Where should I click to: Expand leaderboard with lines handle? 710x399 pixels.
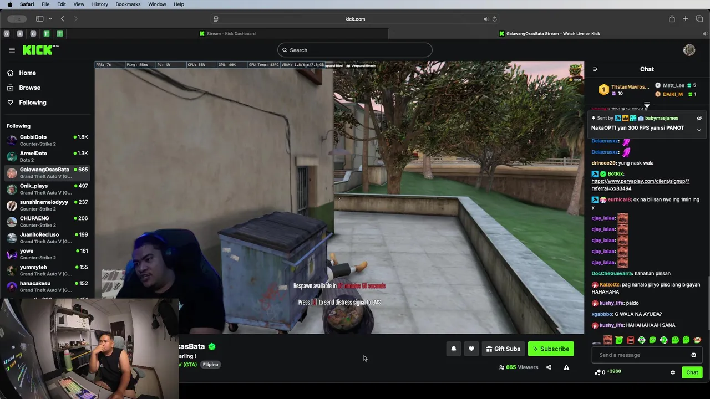click(647, 105)
